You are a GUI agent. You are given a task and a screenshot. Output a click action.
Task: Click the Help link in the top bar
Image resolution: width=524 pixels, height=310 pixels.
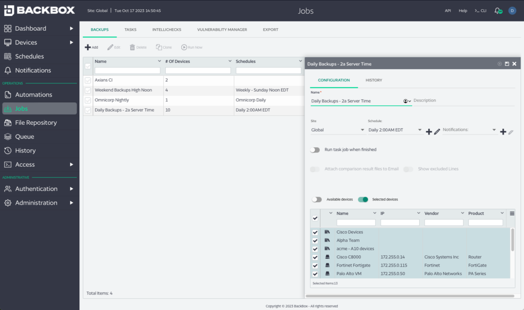click(x=463, y=10)
